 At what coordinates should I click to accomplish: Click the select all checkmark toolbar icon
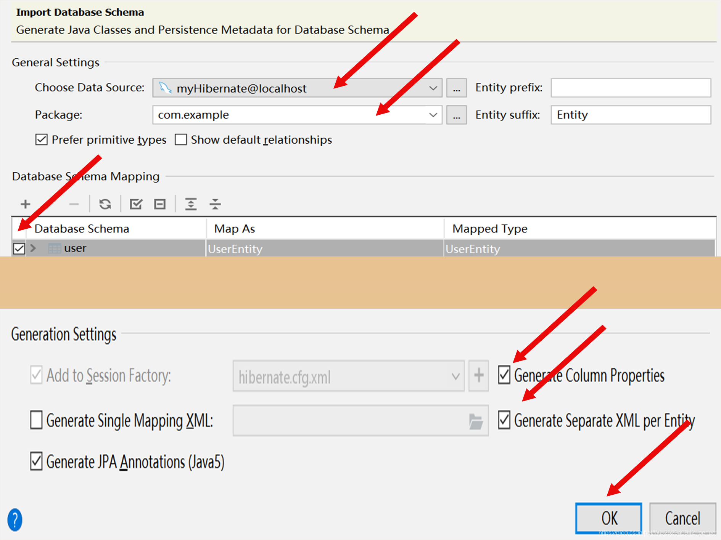tap(136, 204)
